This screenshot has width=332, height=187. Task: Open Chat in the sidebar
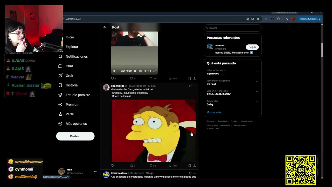click(x=66, y=66)
